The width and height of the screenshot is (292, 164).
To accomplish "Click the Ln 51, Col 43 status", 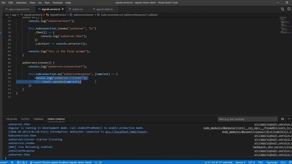I will (x=218, y=162).
